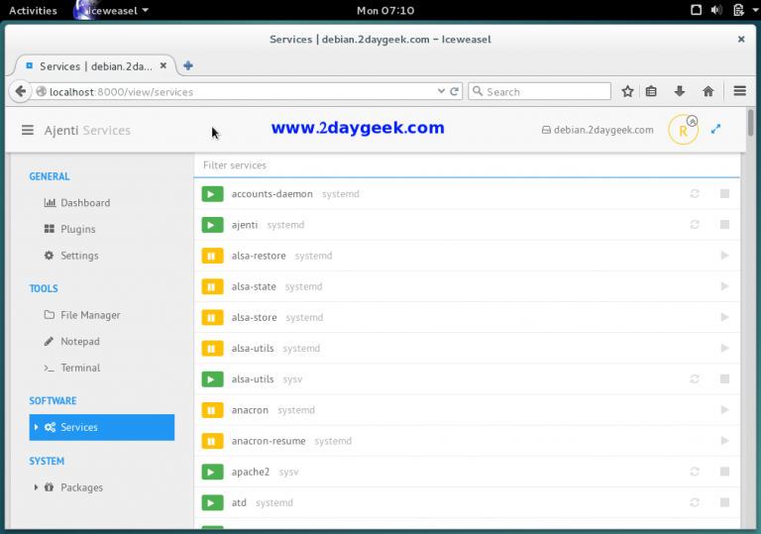Viewport: 761px width, 534px height.
Task: Click the fullscreen expand arrows icon
Action: coord(716,130)
